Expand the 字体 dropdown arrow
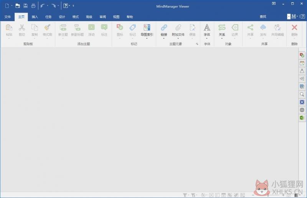 click(207, 38)
